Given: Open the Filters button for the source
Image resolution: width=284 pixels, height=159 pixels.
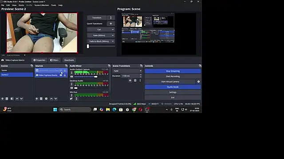Looking at the screenshot, I should (54, 60).
